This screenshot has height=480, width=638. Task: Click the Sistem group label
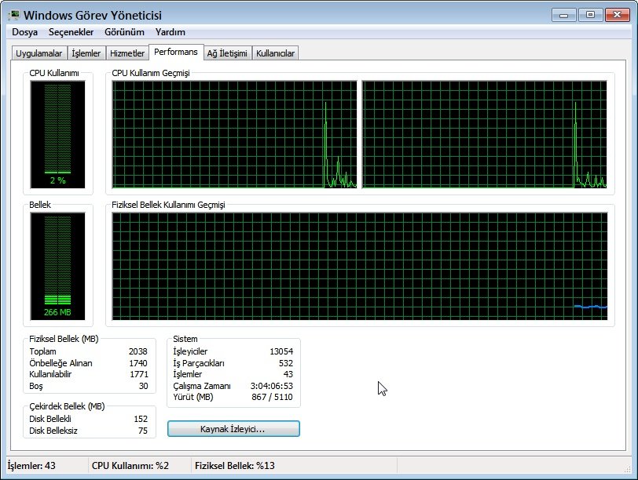(x=185, y=339)
